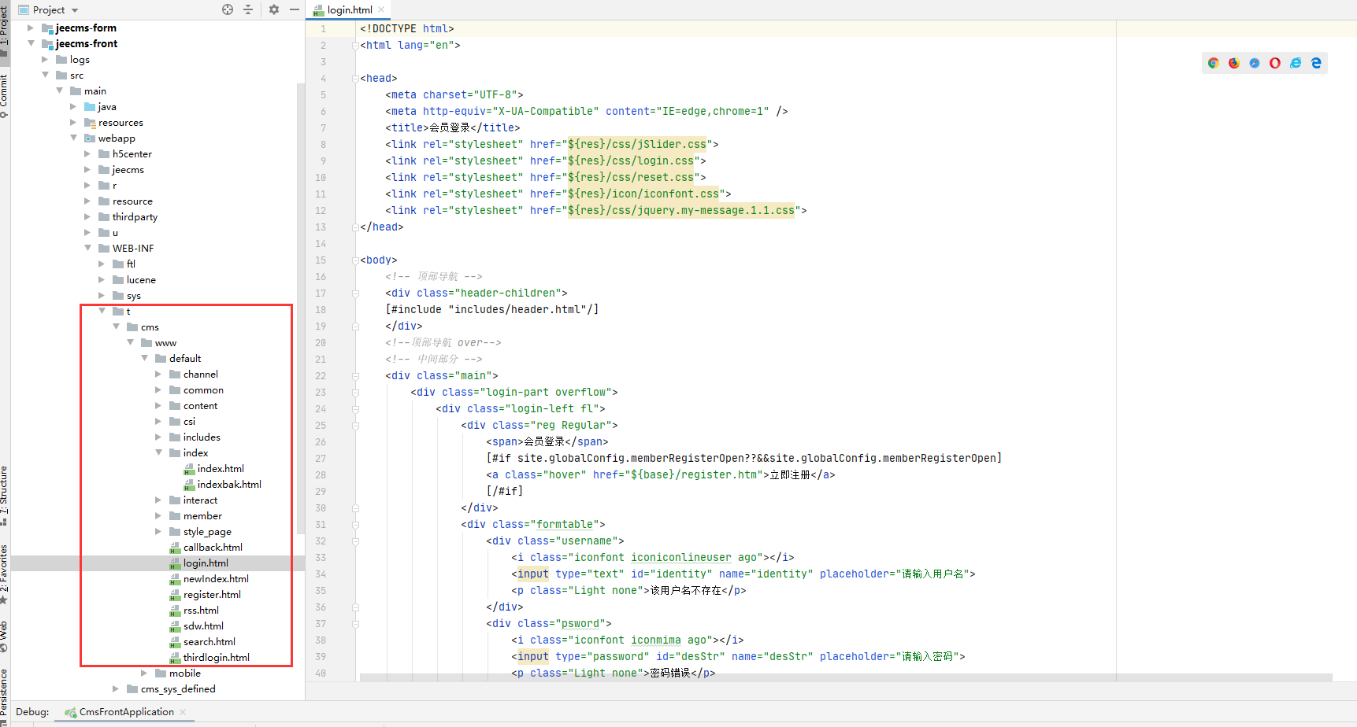Close the login.html editor tab
Viewport: 1357px width, 727px height.
coord(382,9)
